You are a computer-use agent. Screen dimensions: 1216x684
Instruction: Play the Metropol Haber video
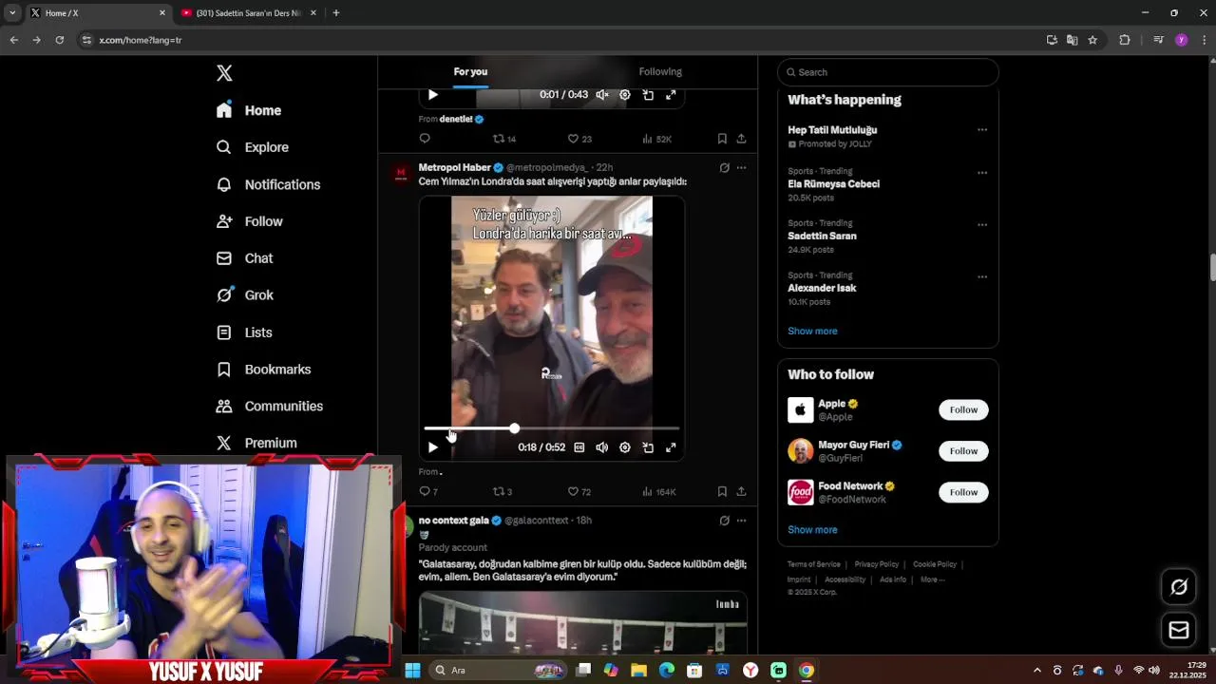click(432, 447)
